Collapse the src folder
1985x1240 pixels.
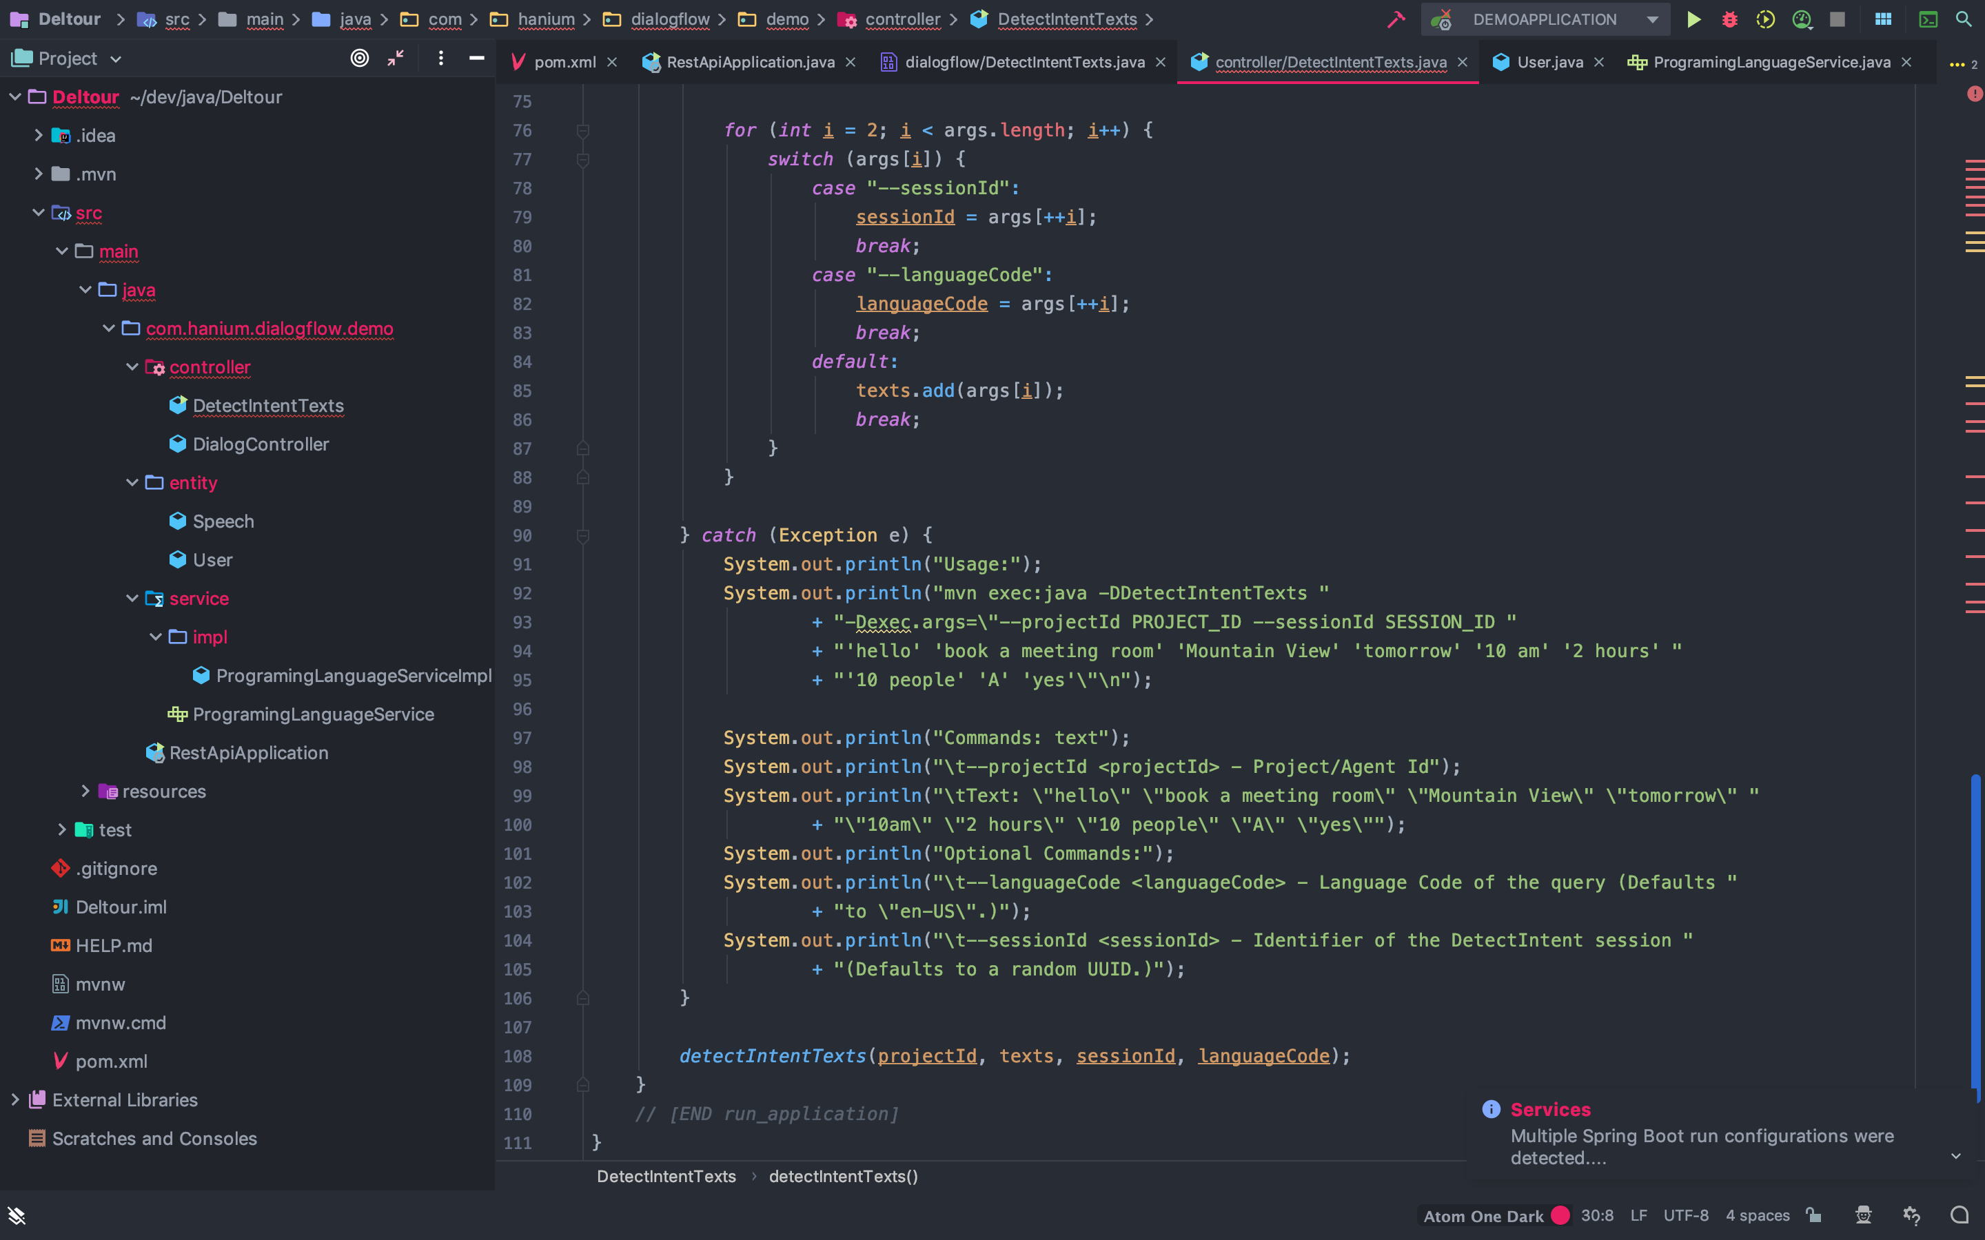pos(38,212)
